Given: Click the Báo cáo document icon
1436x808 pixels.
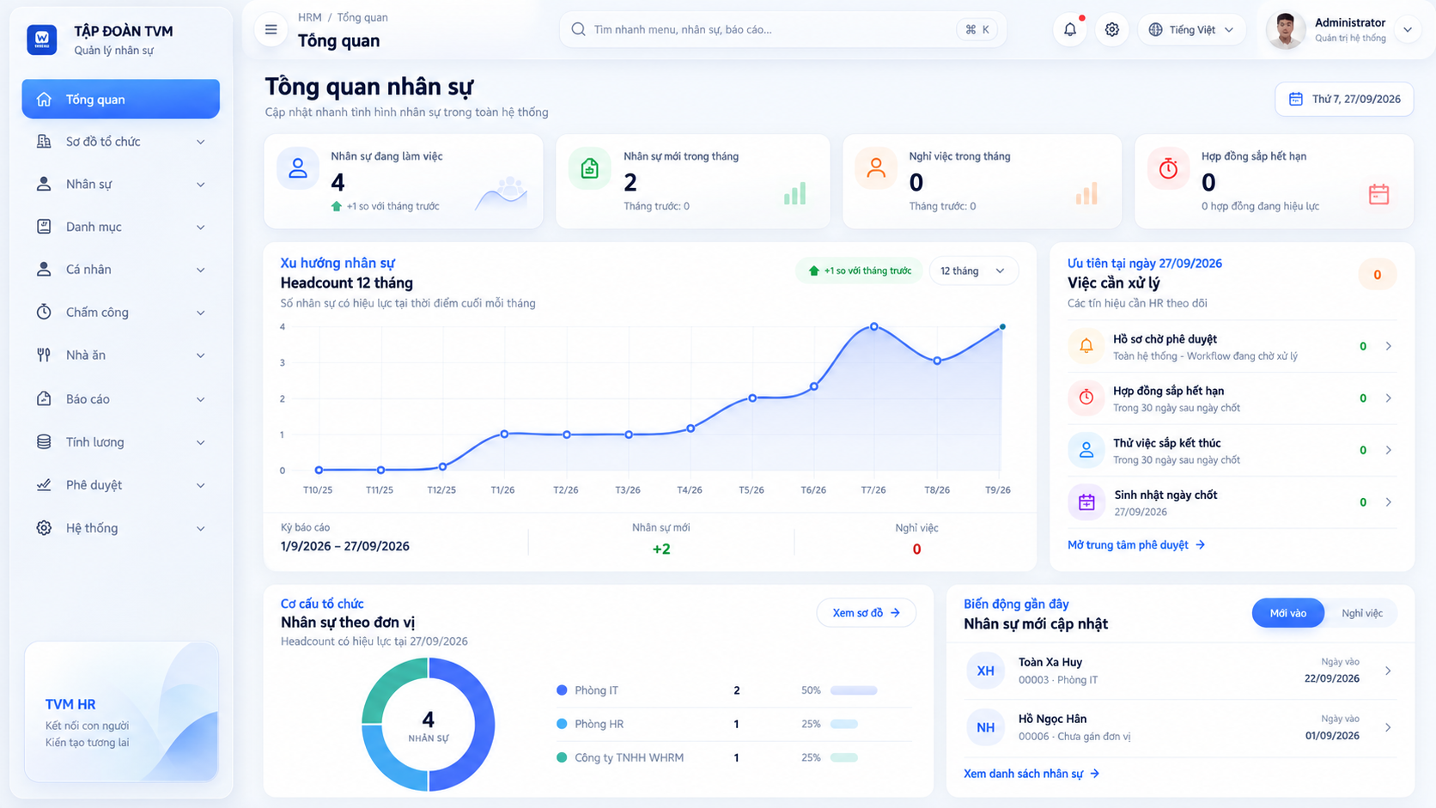Looking at the screenshot, I should (x=44, y=398).
